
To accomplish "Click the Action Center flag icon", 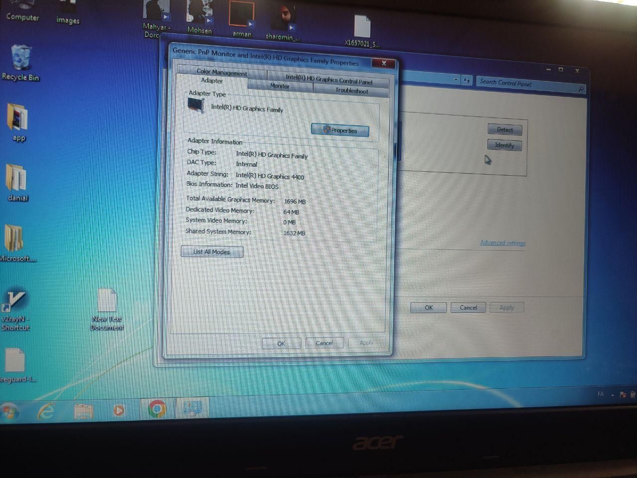I will tap(623, 395).
